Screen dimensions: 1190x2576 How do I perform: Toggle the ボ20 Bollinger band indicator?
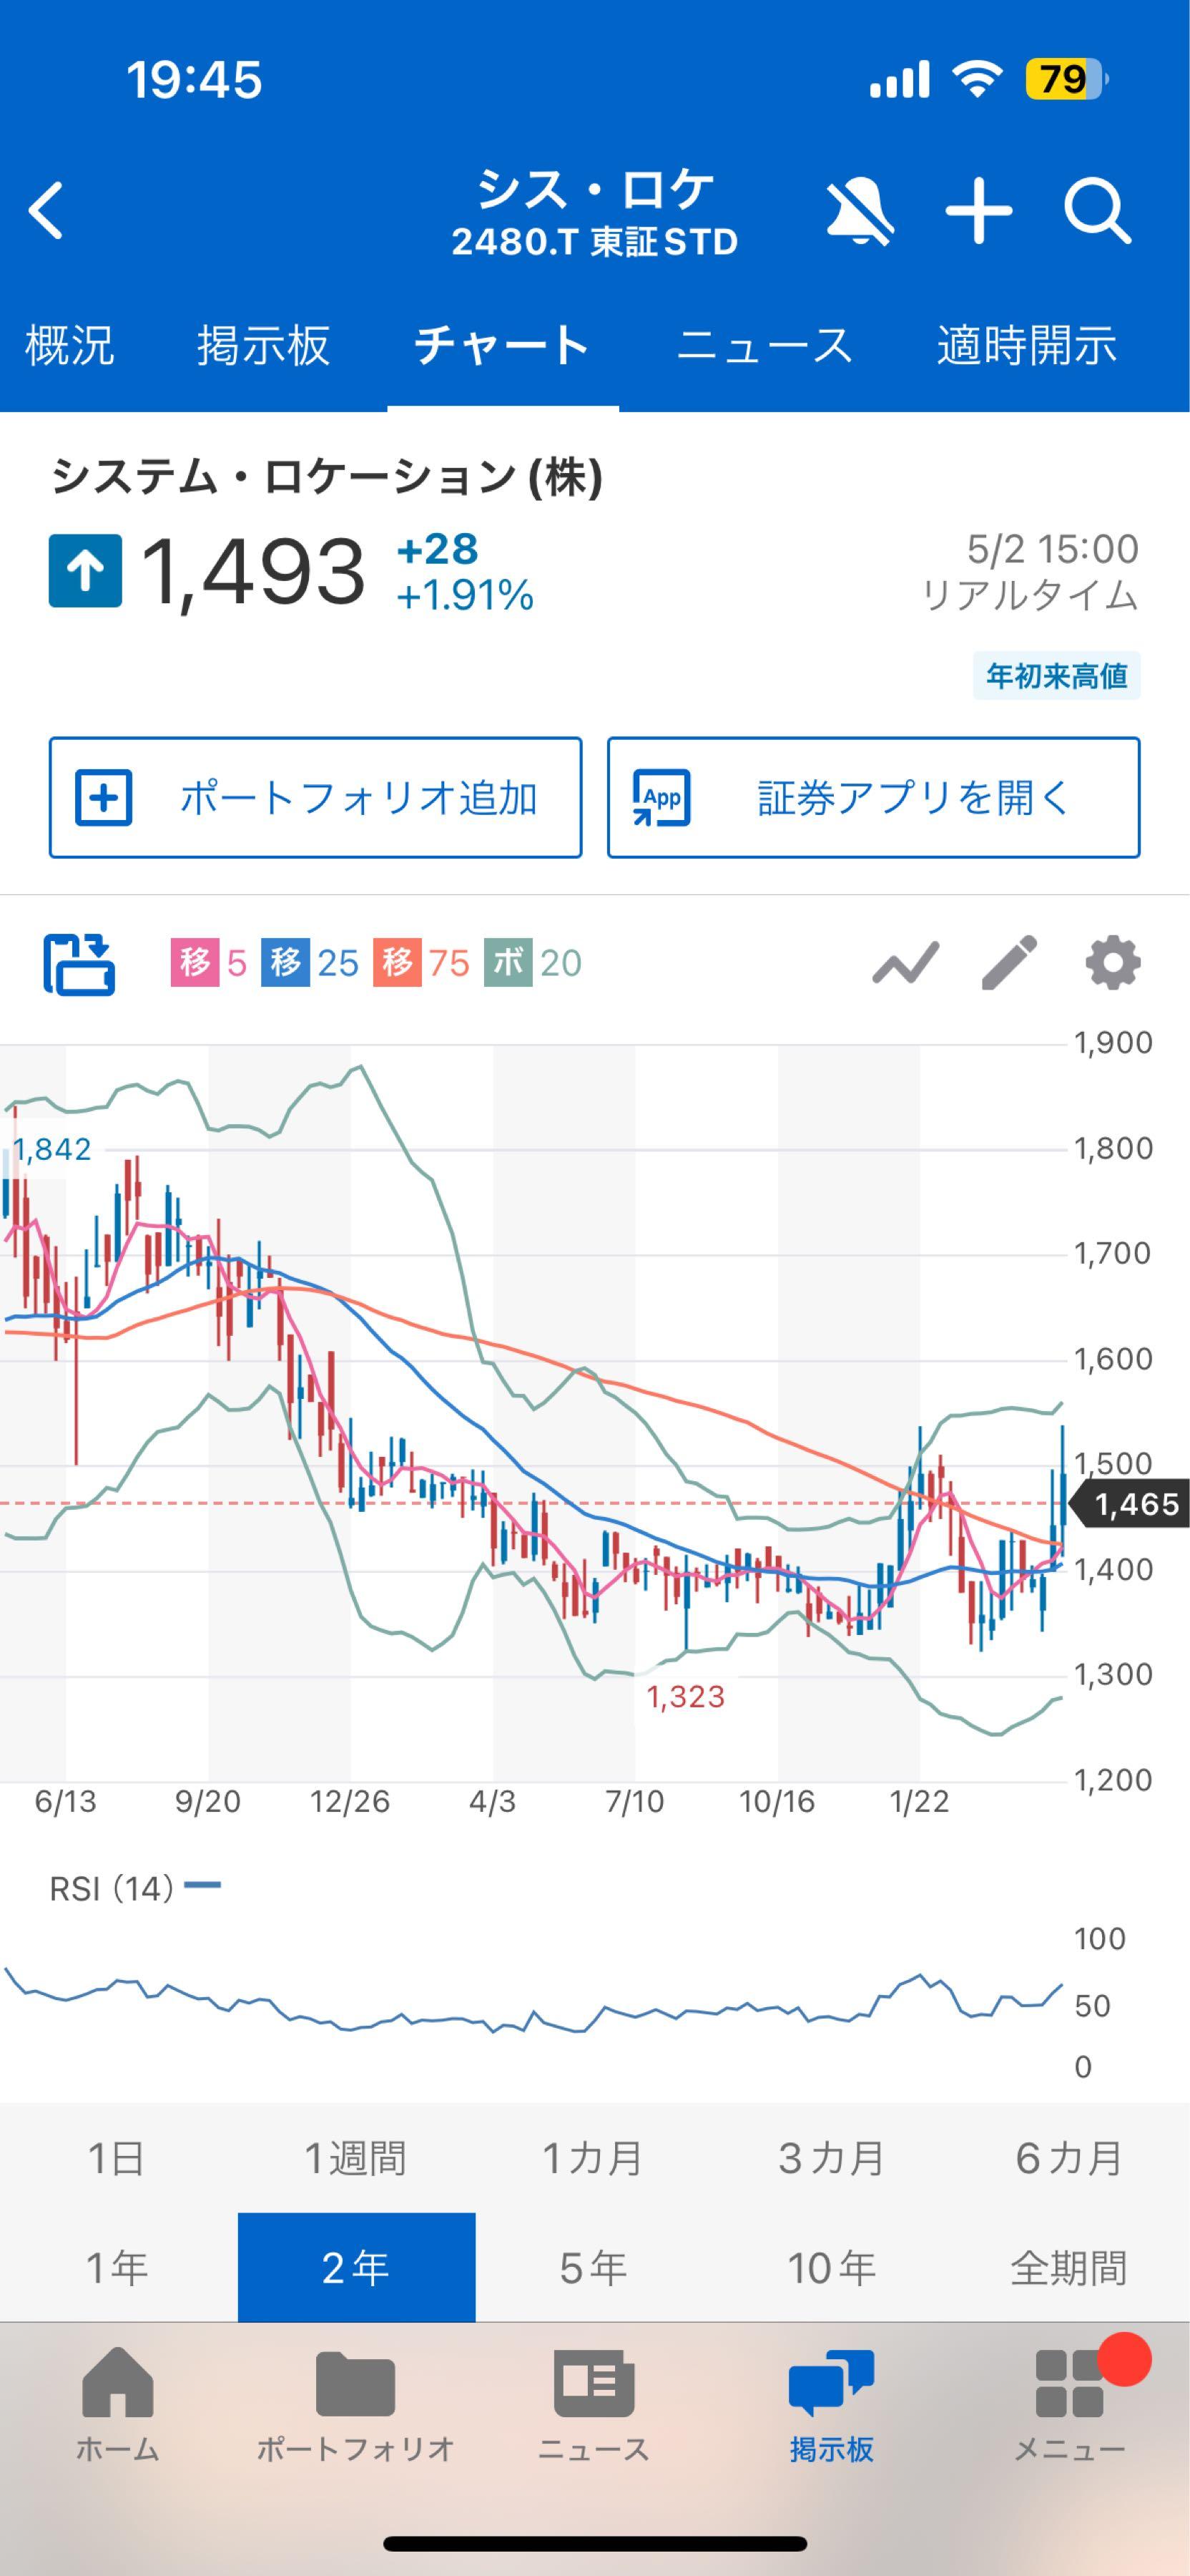click(531, 963)
